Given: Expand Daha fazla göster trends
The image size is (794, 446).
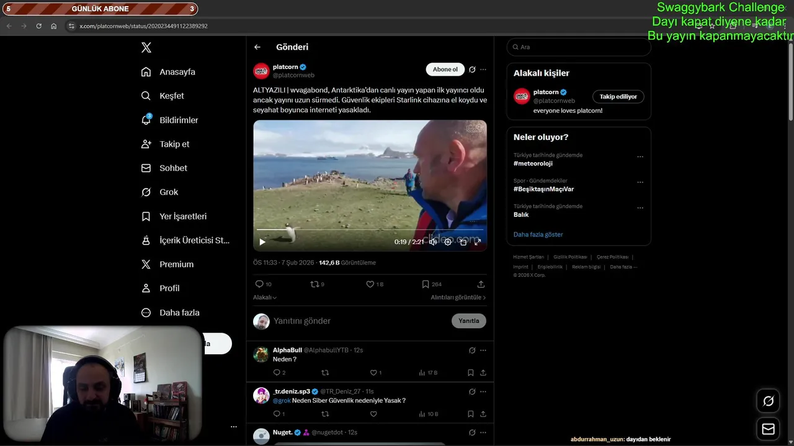Looking at the screenshot, I should (x=538, y=235).
